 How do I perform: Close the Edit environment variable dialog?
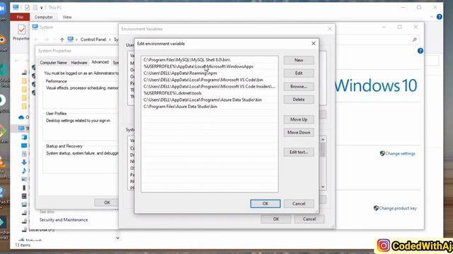314,44
